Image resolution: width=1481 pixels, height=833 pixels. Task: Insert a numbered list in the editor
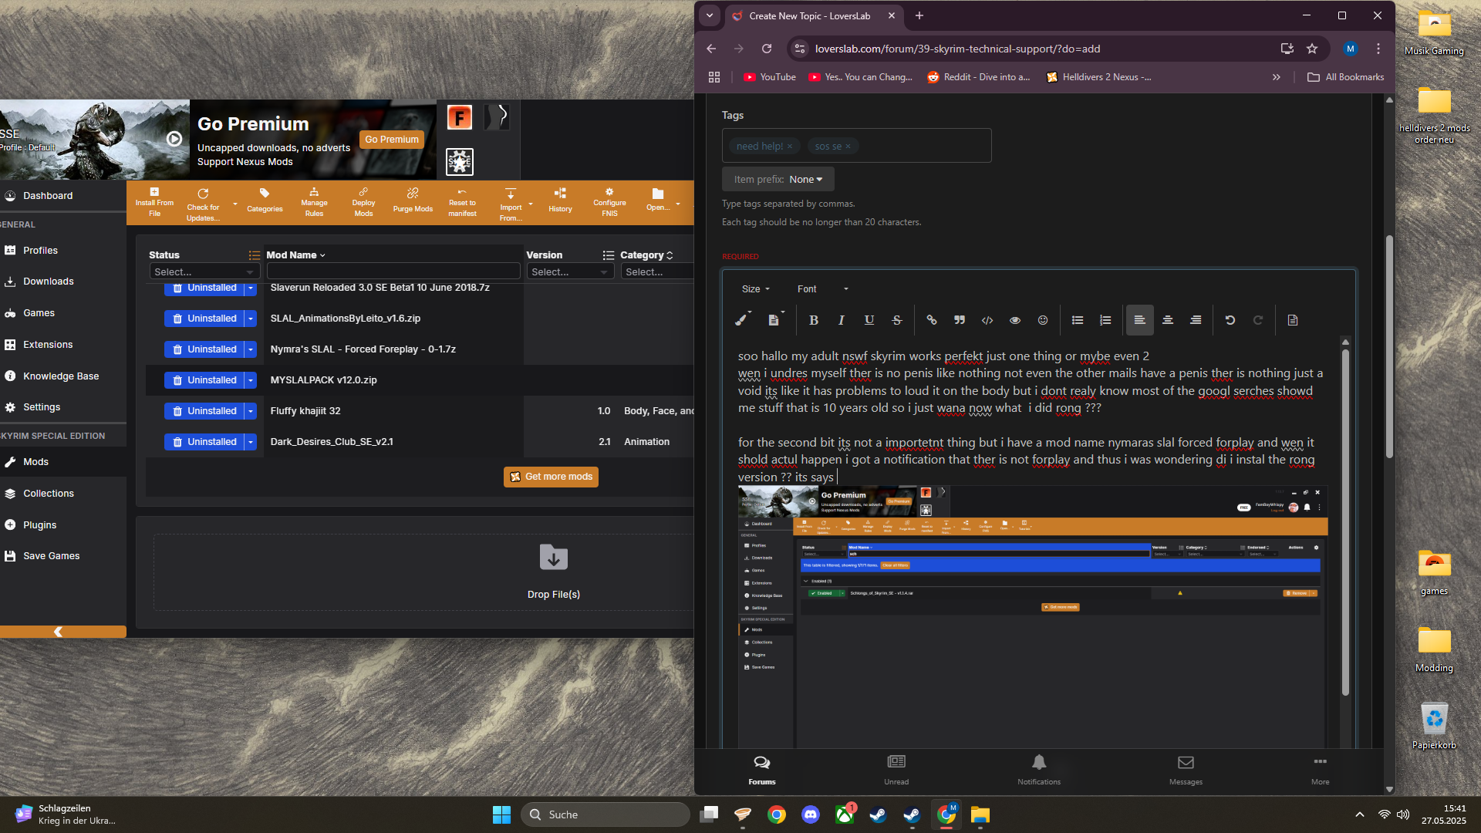click(1105, 320)
